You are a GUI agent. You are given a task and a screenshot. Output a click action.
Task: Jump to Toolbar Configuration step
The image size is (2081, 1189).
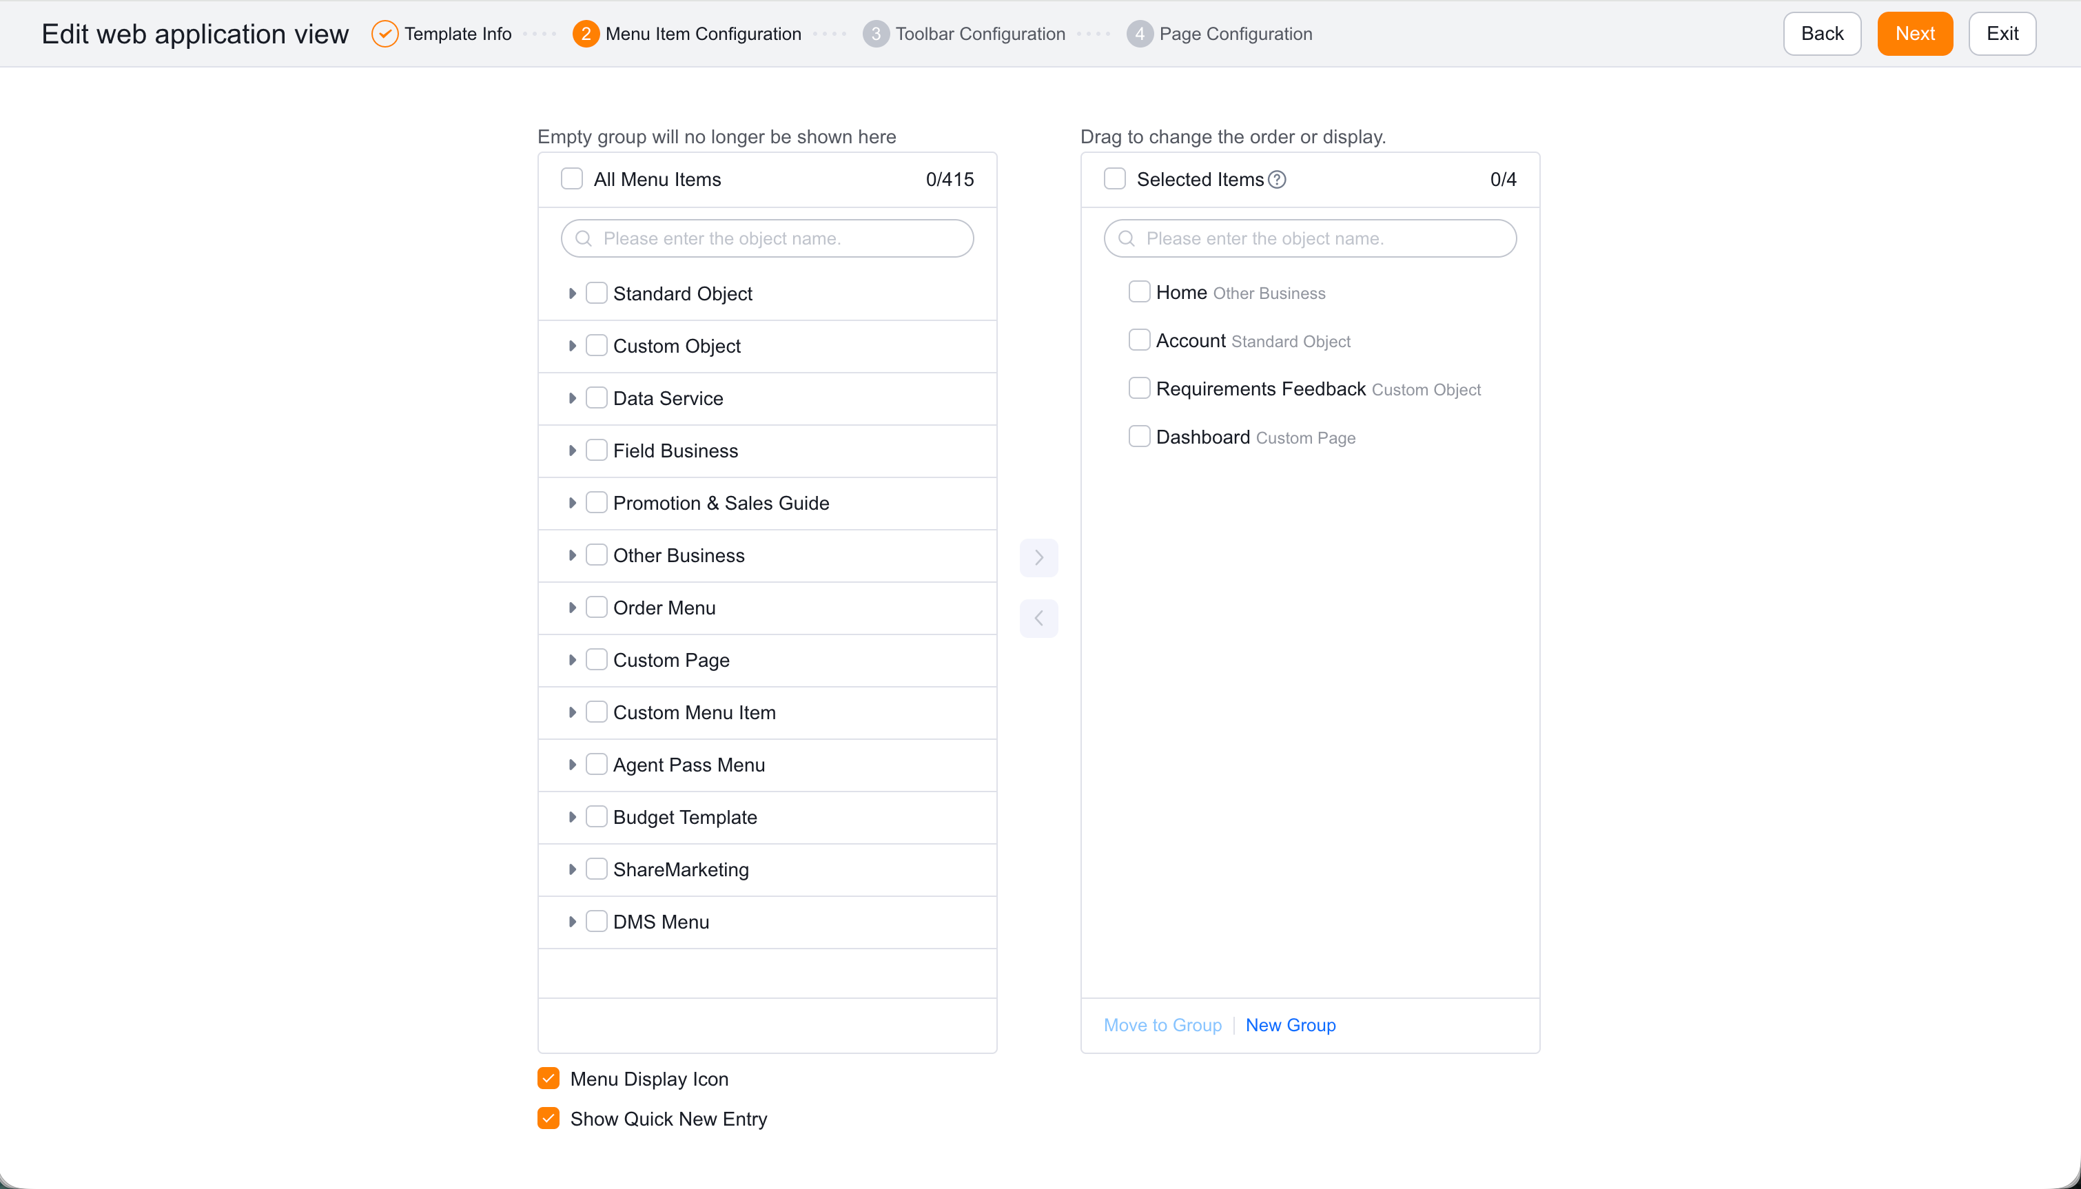coord(980,34)
